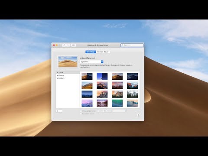The height and width of the screenshot is (156, 208).
Task: Choose the green ocean wave thumbnail
Action: click(x=117, y=103)
